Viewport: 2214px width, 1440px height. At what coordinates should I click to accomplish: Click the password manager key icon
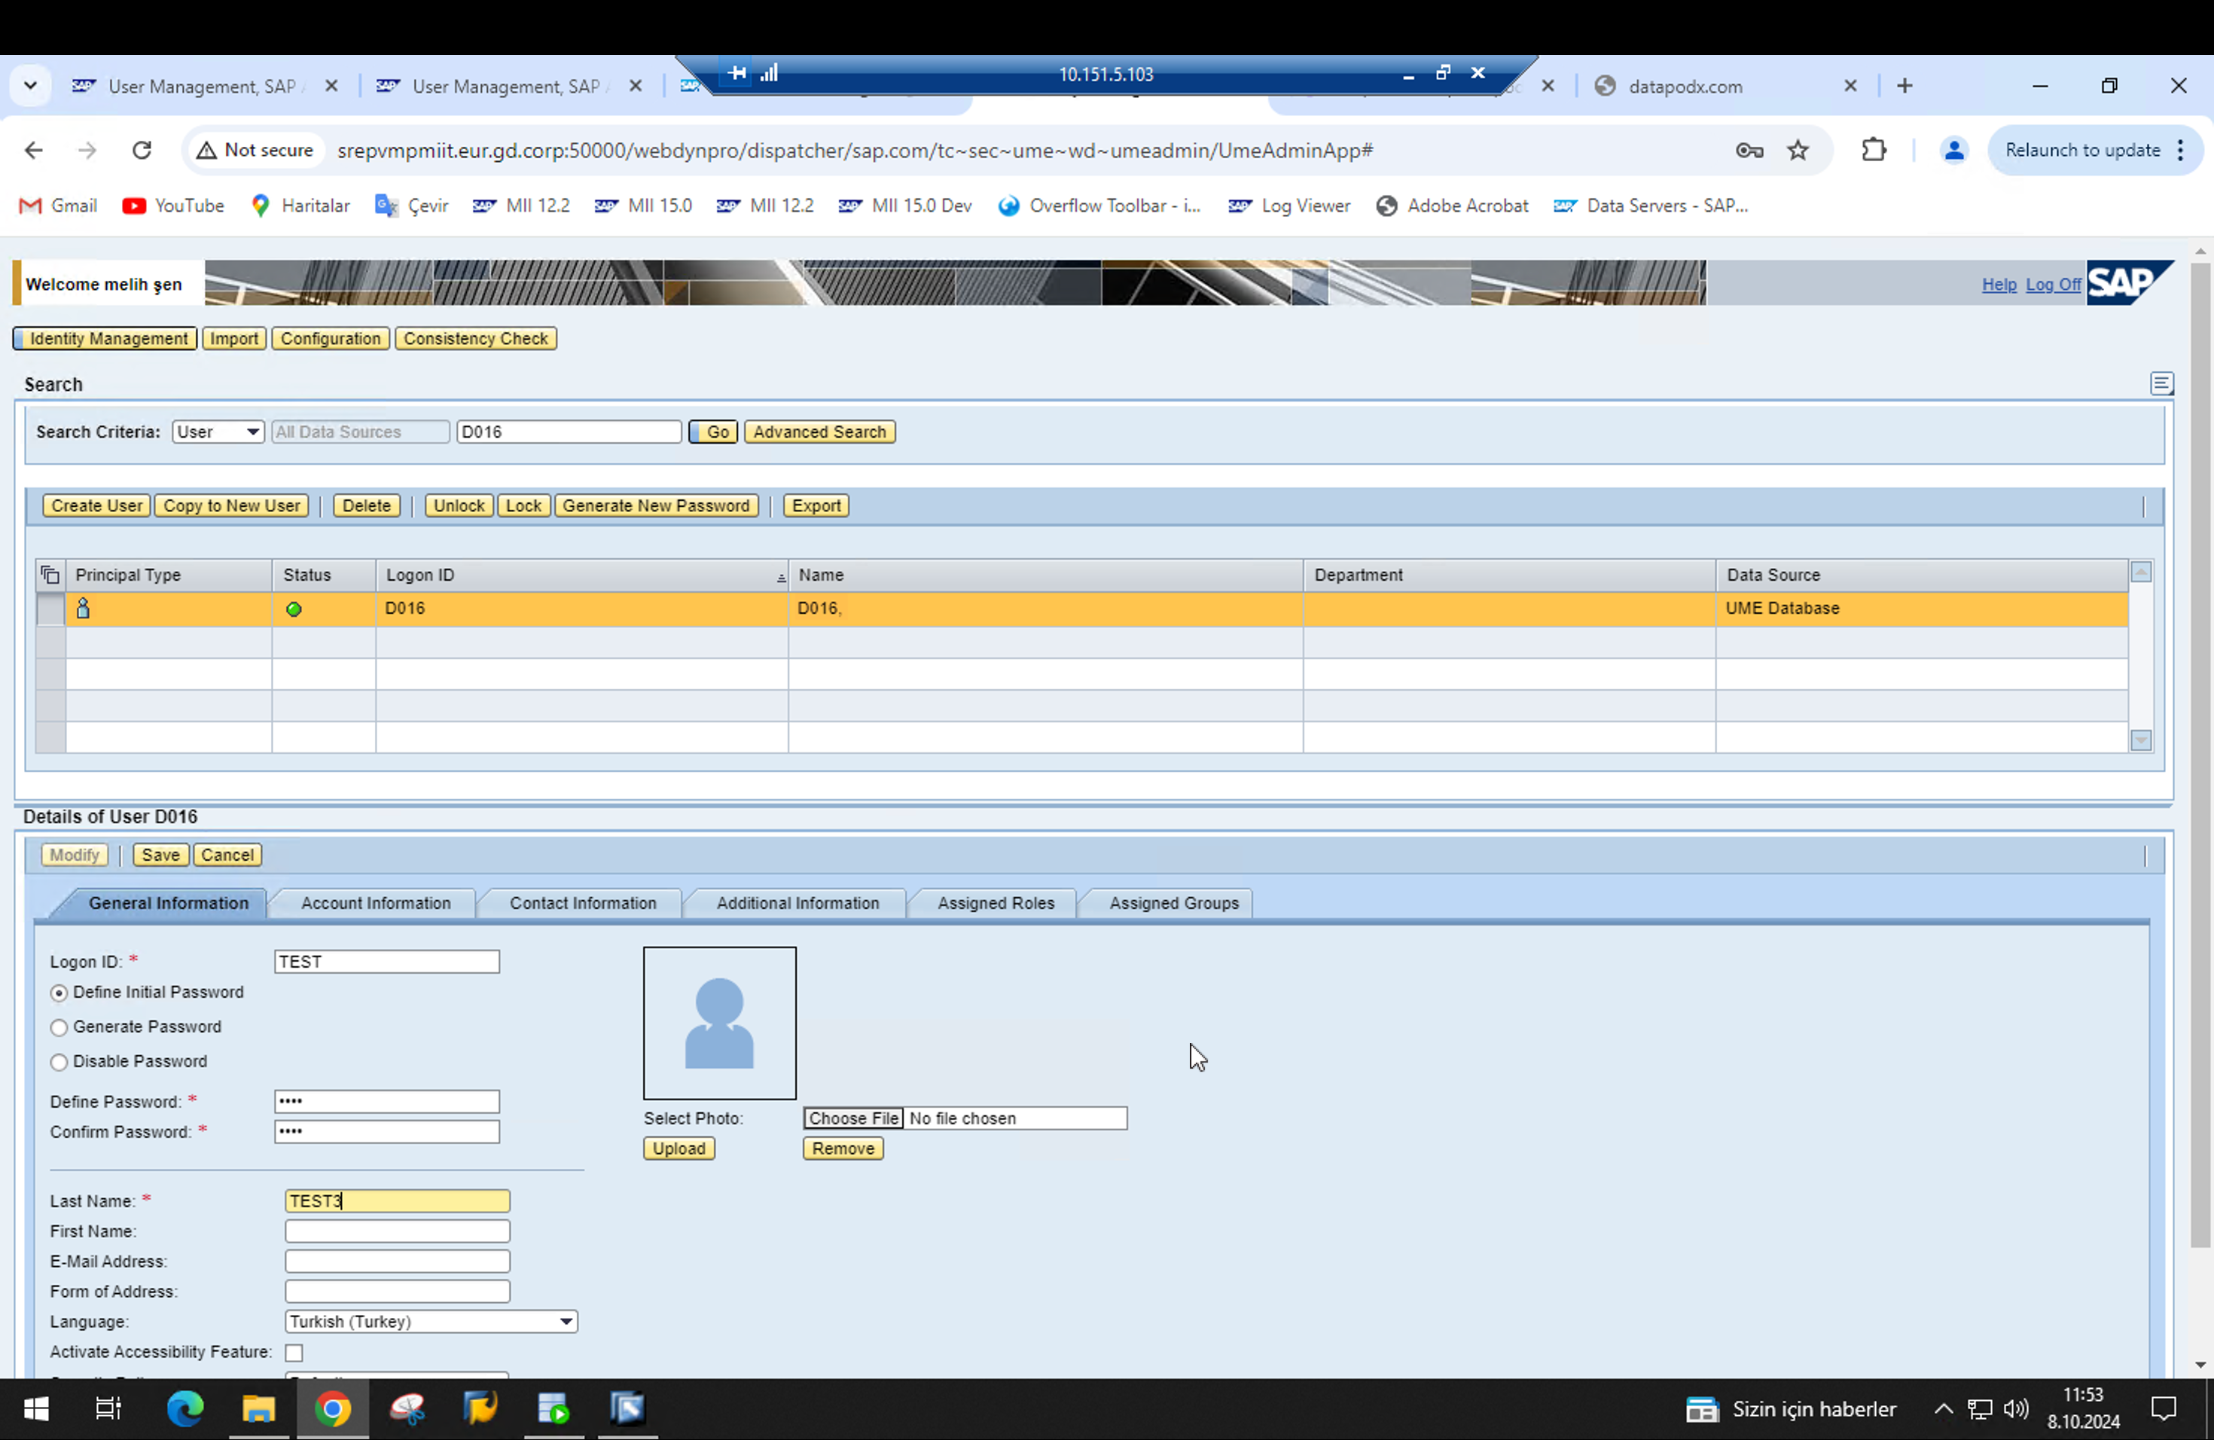point(1749,151)
